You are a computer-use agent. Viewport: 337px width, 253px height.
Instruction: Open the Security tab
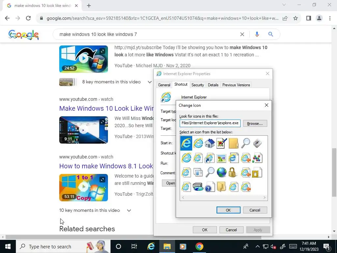197,85
